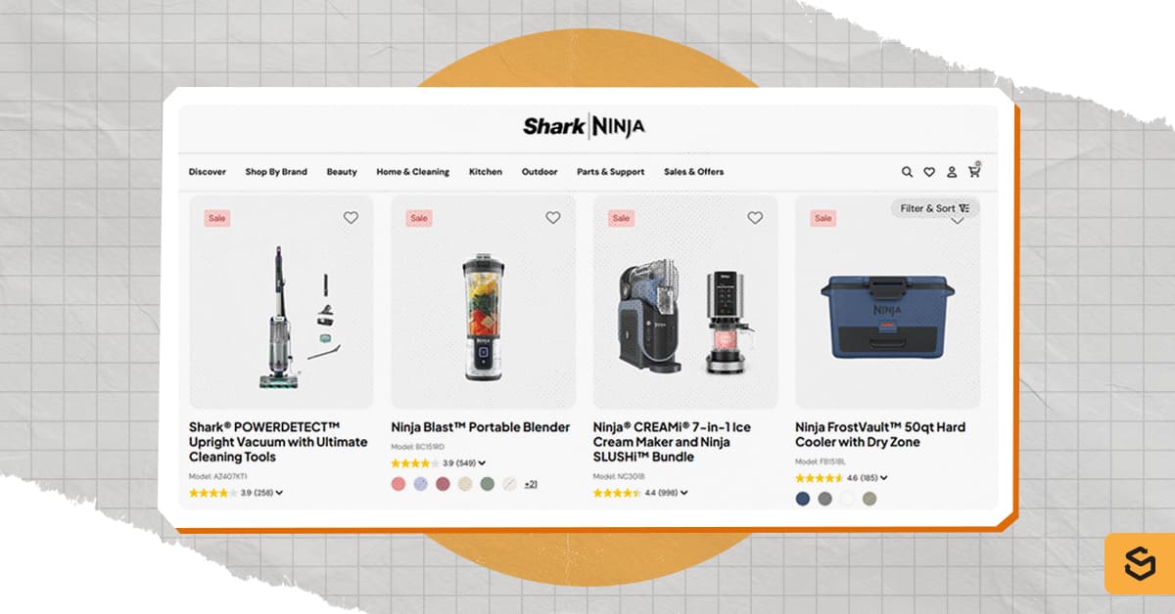Click the Sale badge on the blender card
Image resolution: width=1175 pixels, height=614 pixels.
pyautogui.click(x=419, y=218)
